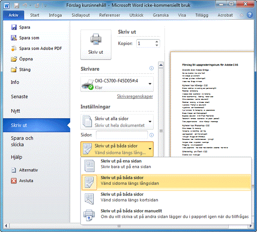The image size is (257, 232).
Task: Open the Referenser ribbon tab
Action: click(x=109, y=15)
